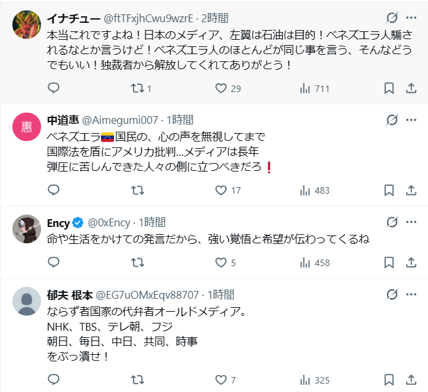
Task: Open @0xEncy profile link
Action: 109,222
